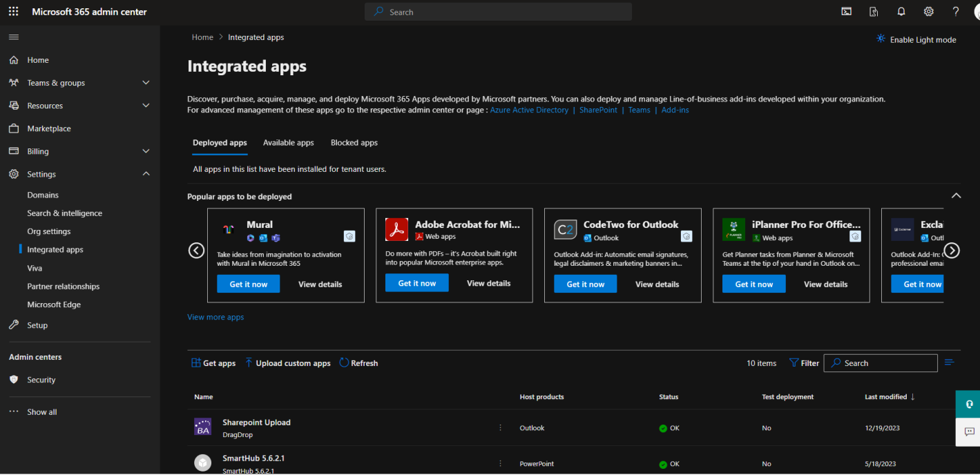Switch to Blocked apps tab
The image size is (980, 475).
[354, 143]
